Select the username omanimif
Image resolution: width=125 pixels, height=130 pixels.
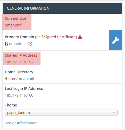coord(13,25)
